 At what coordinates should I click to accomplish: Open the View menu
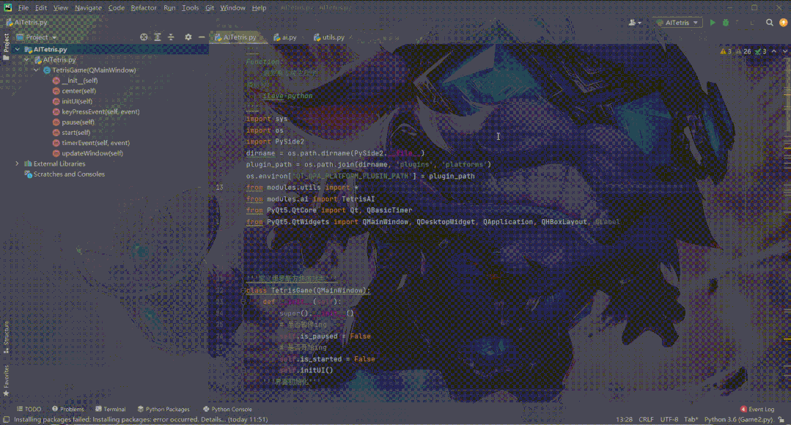(x=61, y=8)
